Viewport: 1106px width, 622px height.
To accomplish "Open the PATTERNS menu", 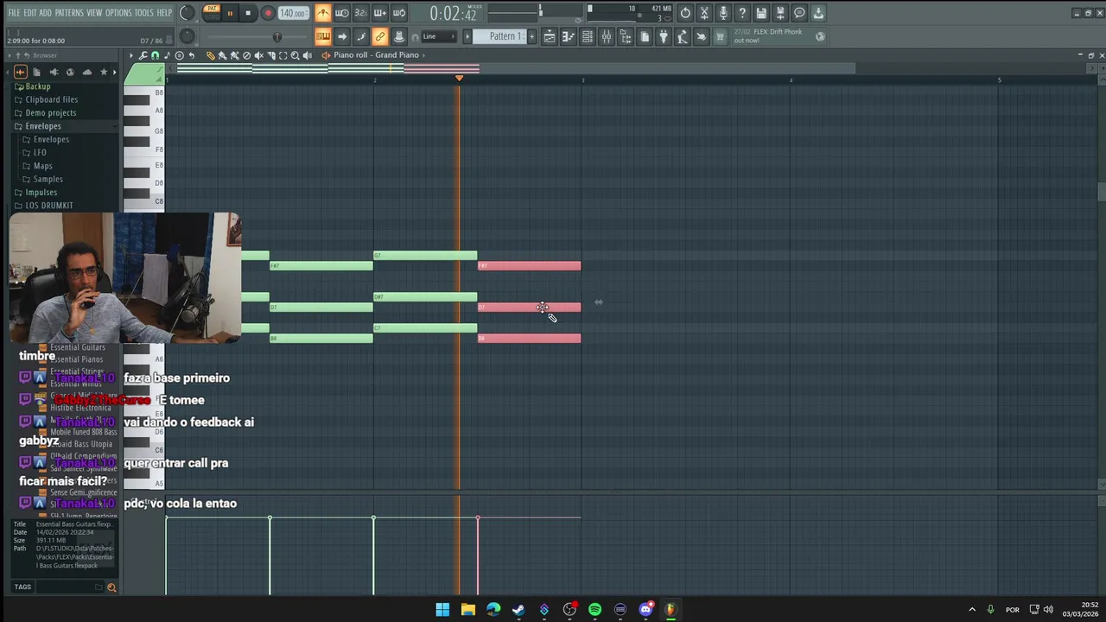I will [x=69, y=13].
